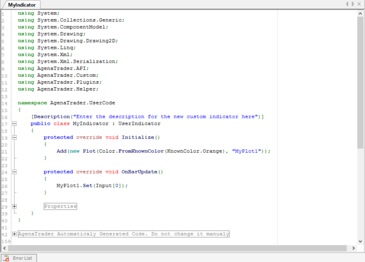Viewport: 365px width, 262px height.
Task: Collapse the OnBarUpdate method block
Action: pos(14,172)
